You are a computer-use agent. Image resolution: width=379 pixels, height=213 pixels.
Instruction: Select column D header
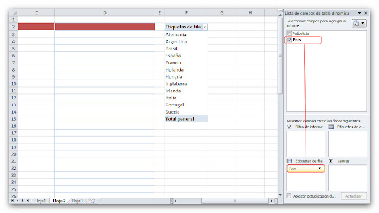click(x=105, y=13)
